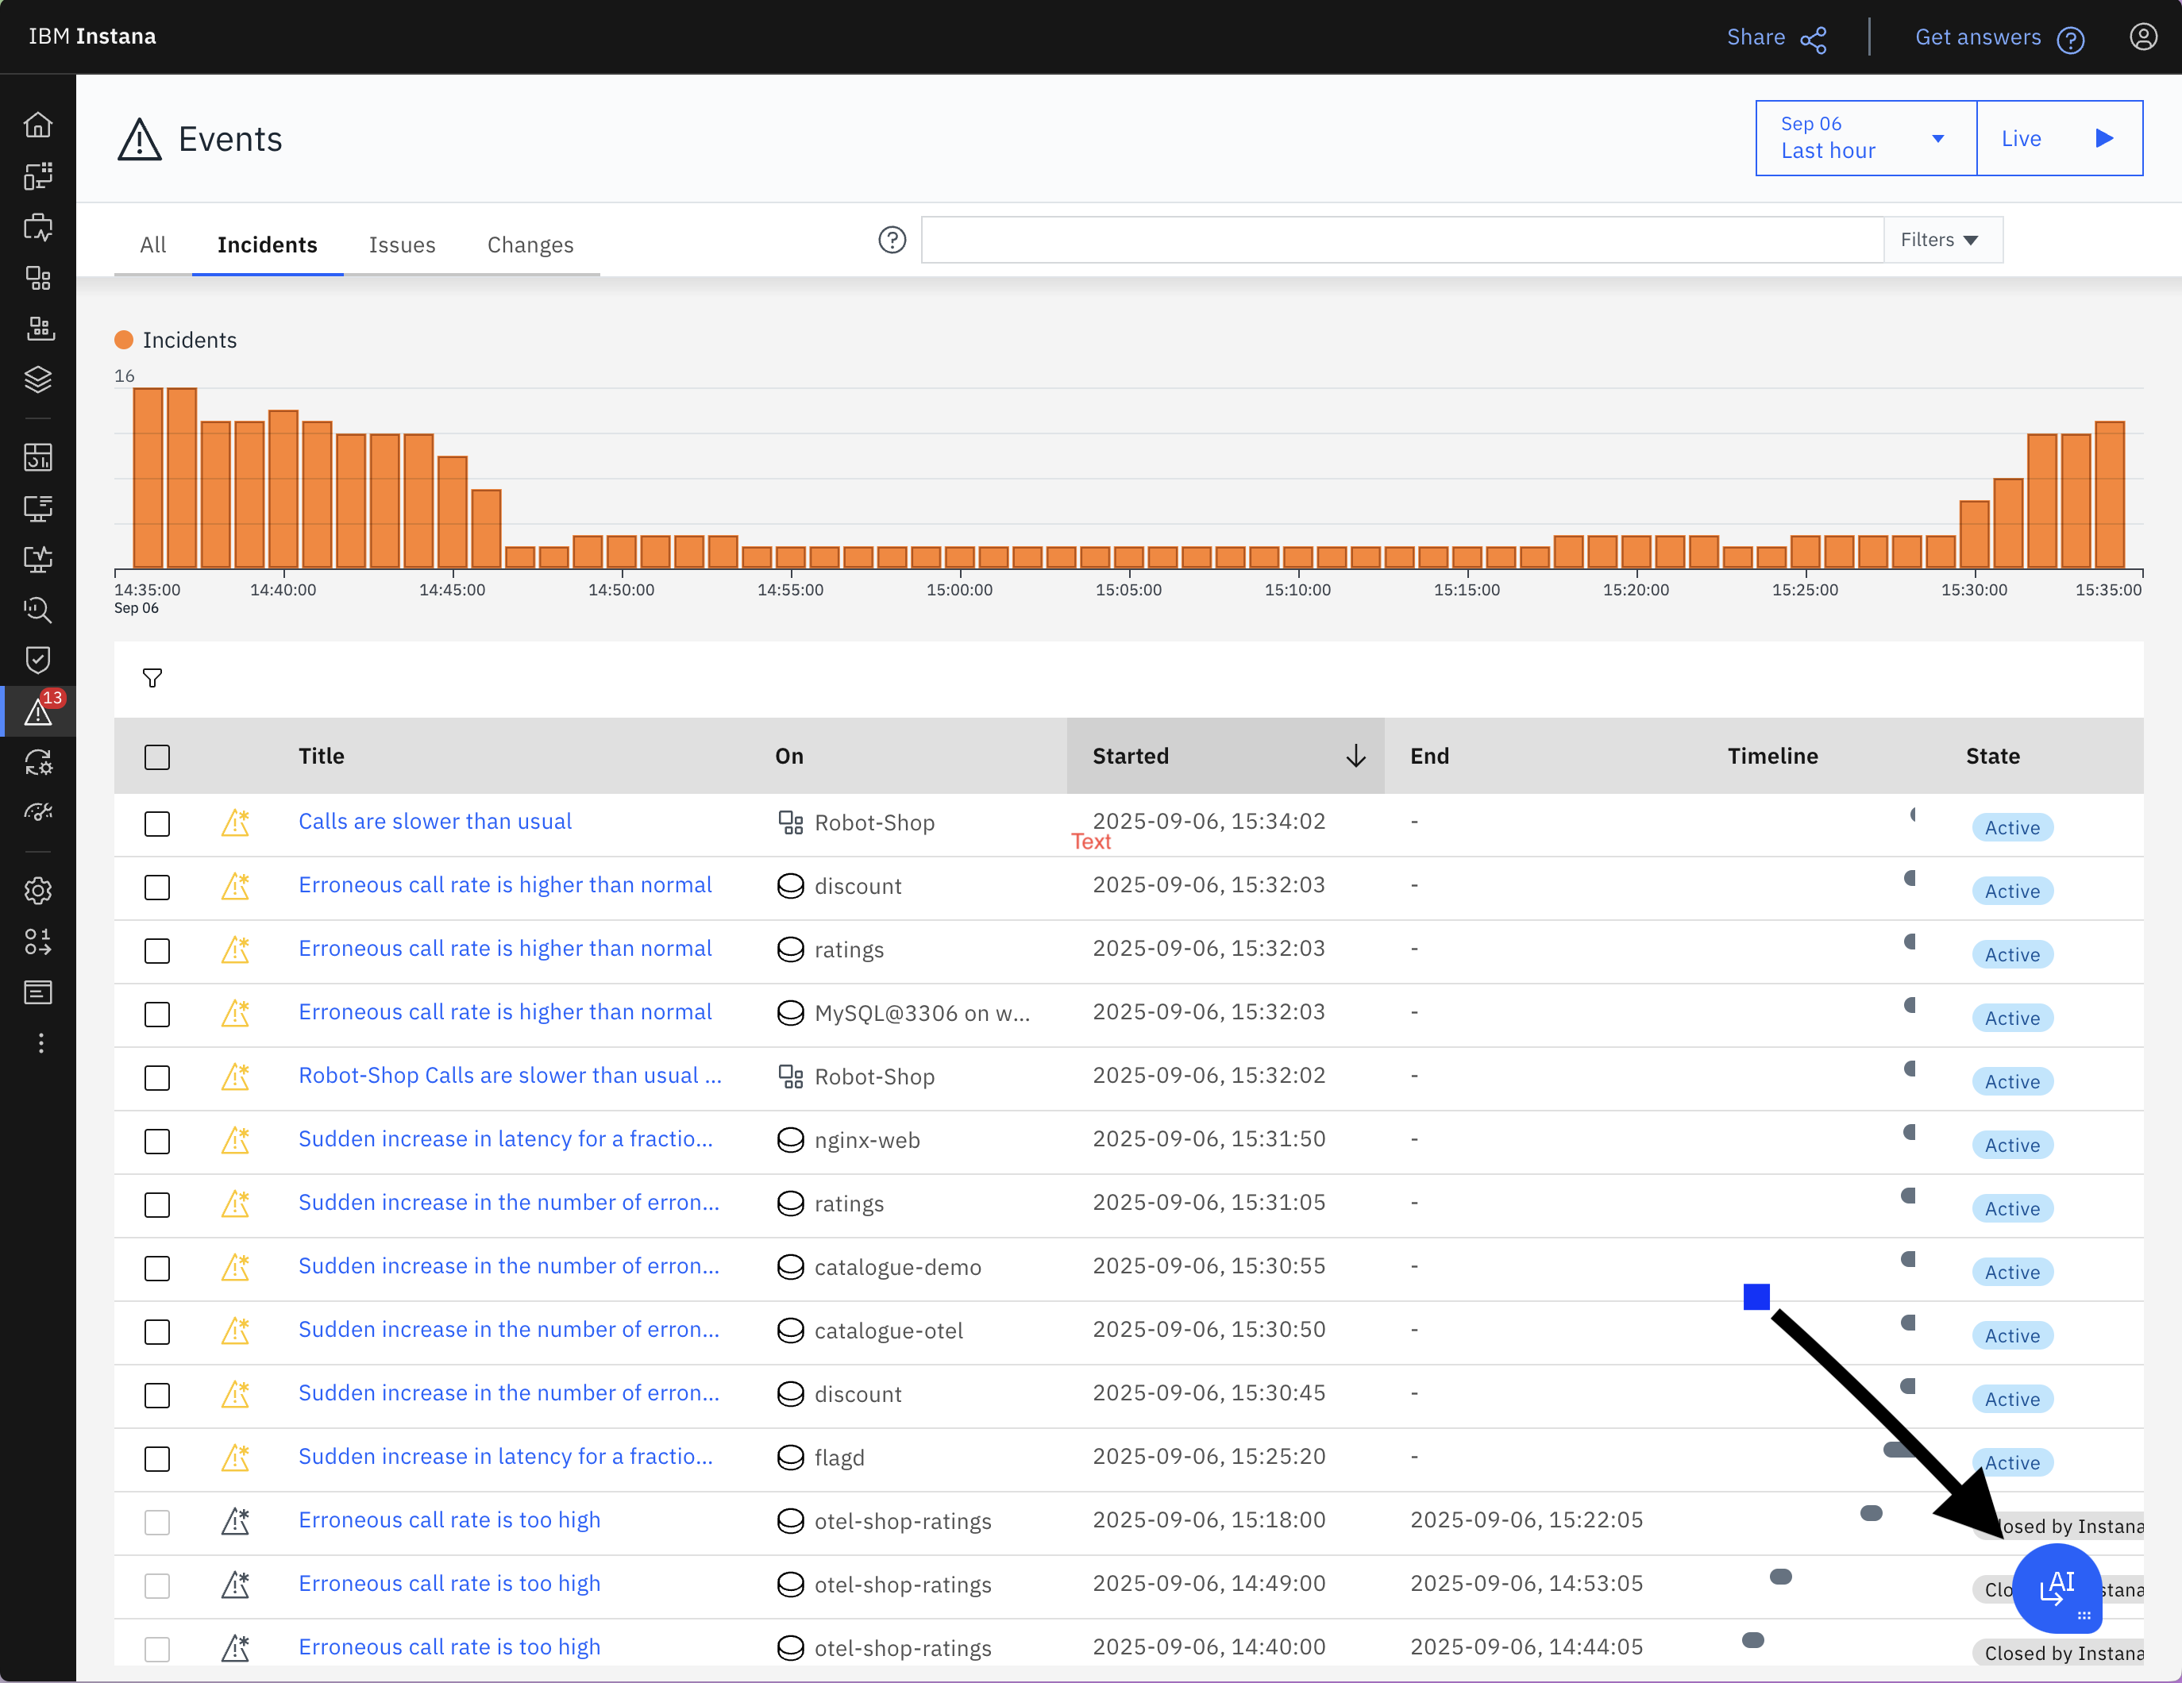Open Calls are slower than usual started 15:34:02

tap(434, 821)
